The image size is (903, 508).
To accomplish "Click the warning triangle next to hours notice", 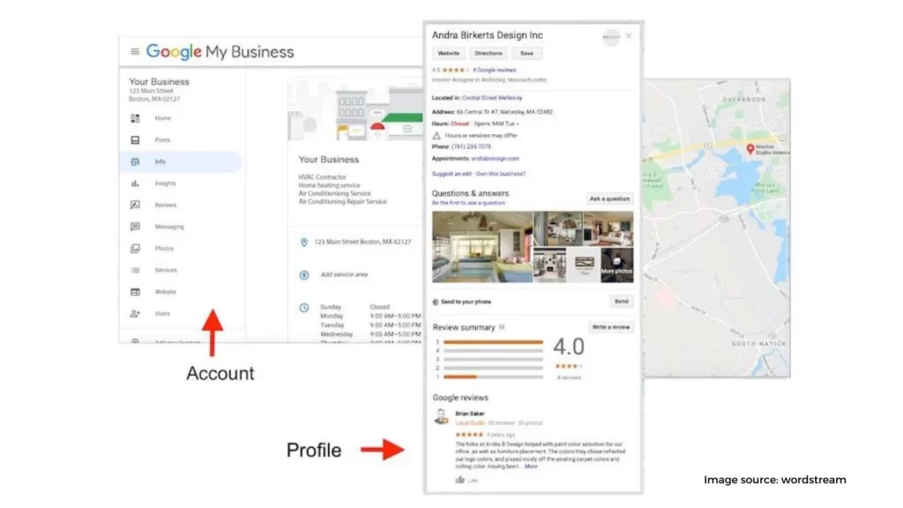I will point(436,135).
